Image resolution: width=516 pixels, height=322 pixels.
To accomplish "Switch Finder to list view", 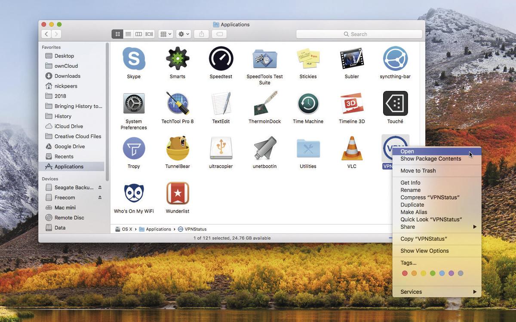I will tap(128, 34).
